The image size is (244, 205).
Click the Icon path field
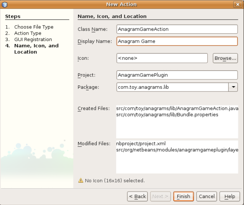coord(162,58)
